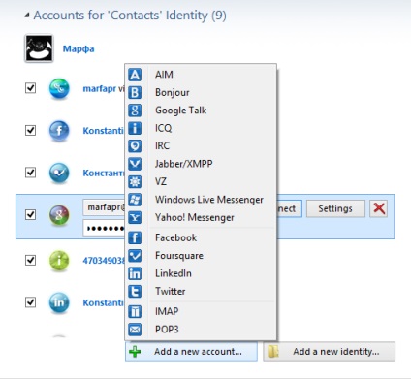The height and width of the screenshot is (379, 411).
Task: Select Google Talk menu entry
Action: tap(201, 111)
